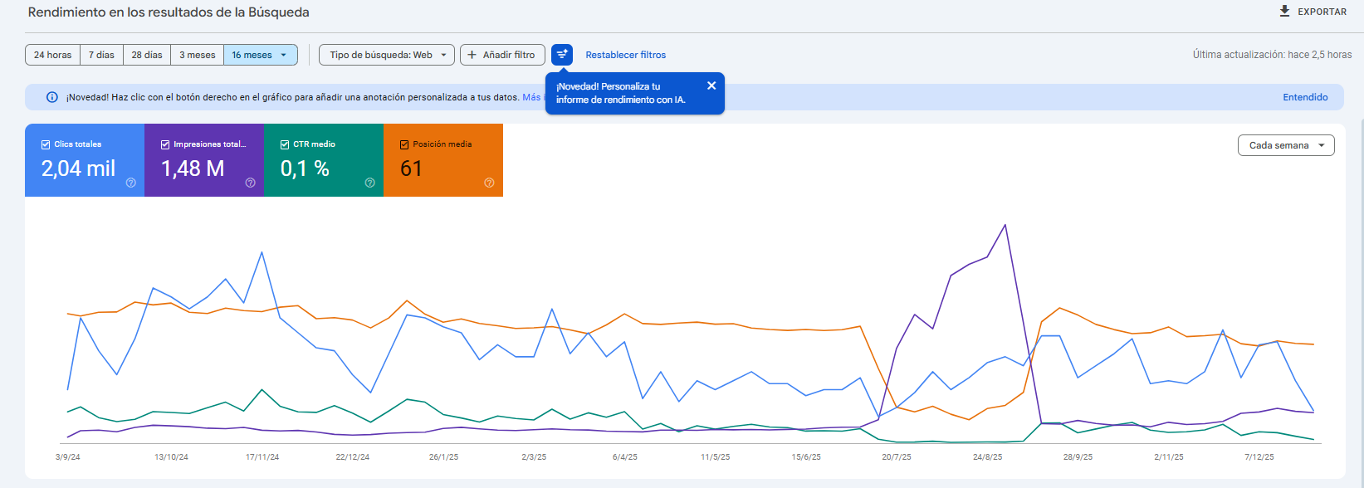The width and height of the screenshot is (1364, 488).
Task: Click help icon on CTR medio card
Action: click(369, 183)
